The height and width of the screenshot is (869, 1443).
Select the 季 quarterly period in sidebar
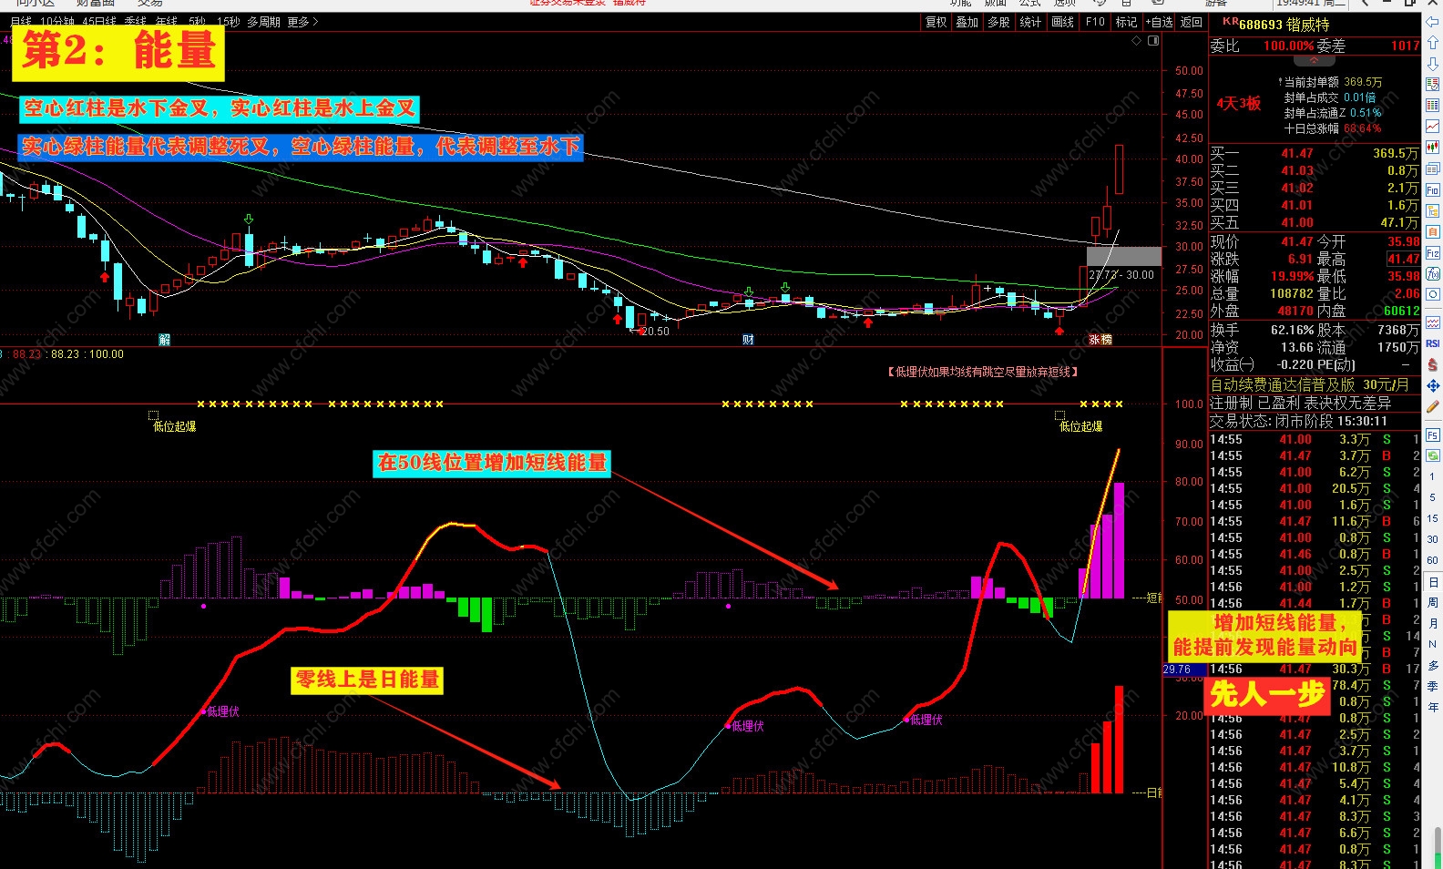[1432, 687]
